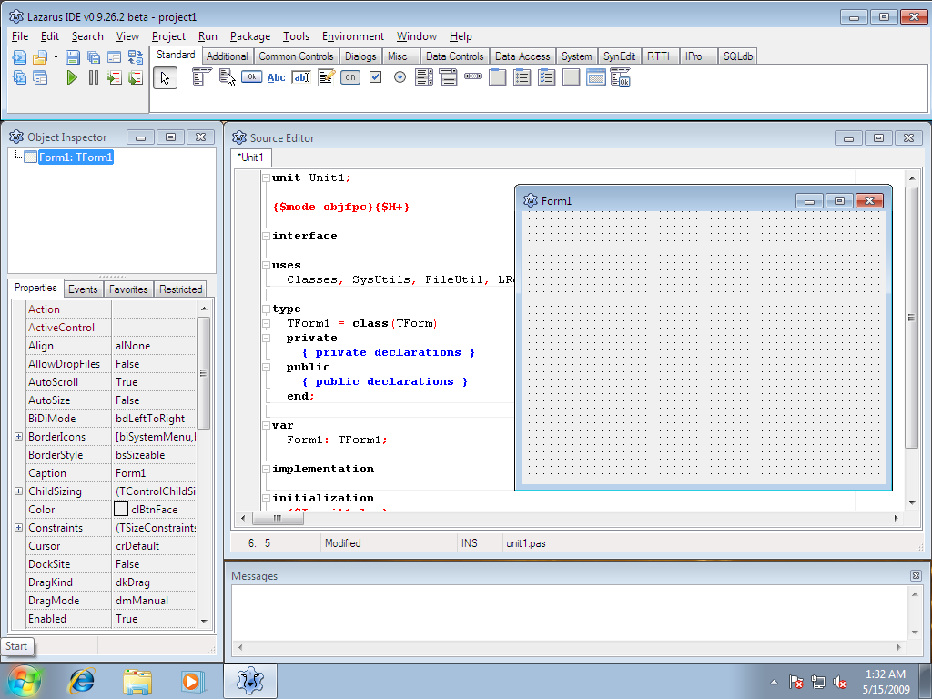Select Form1: TForm1 in the component tree
The image size is (932, 699).
pos(76,157)
